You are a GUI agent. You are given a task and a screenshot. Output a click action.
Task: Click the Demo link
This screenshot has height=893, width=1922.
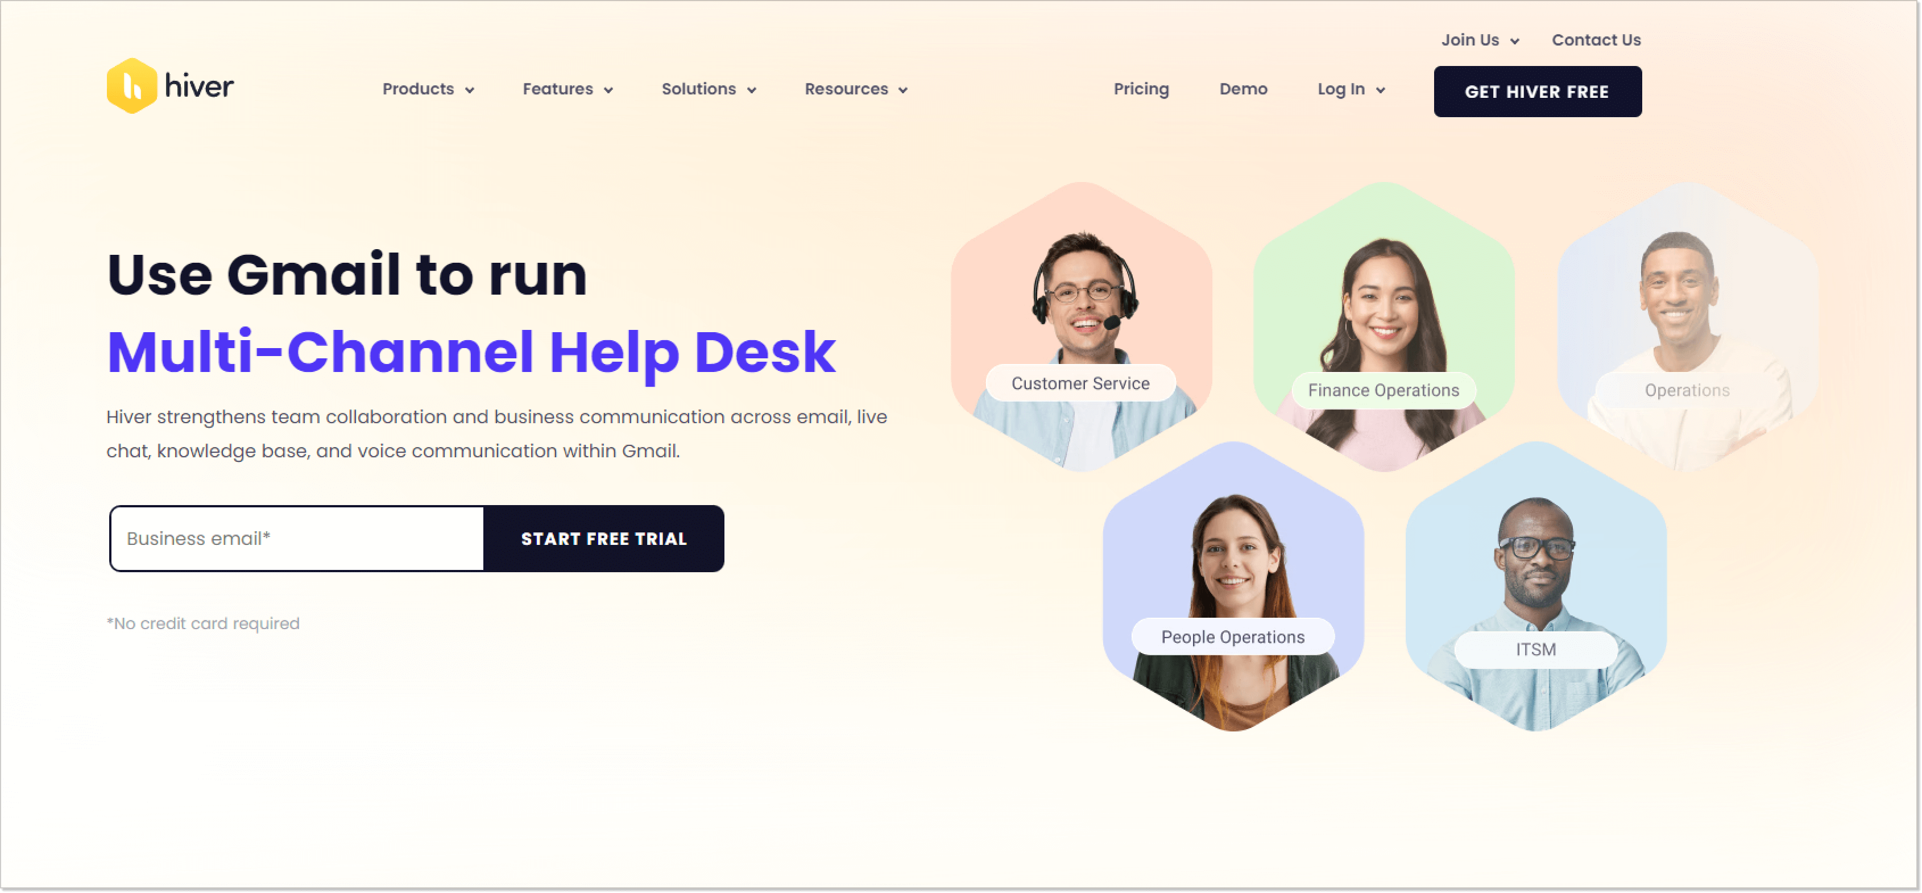[1243, 88]
